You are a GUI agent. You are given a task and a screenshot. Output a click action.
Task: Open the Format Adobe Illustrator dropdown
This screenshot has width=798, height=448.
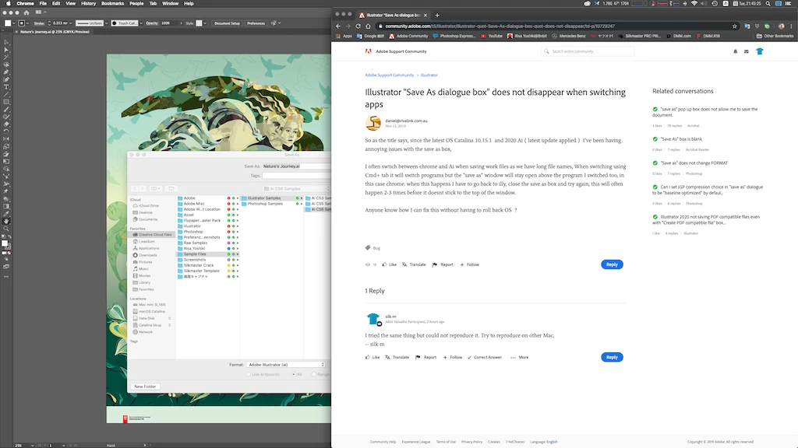coord(285,365)
